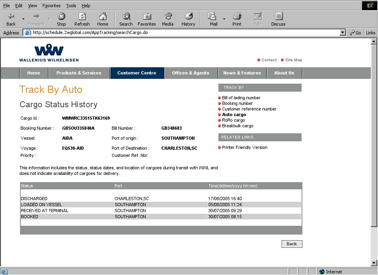Print the page with the Print icon
This screenshot has width=378, height=275.
(x=237, y=16)
